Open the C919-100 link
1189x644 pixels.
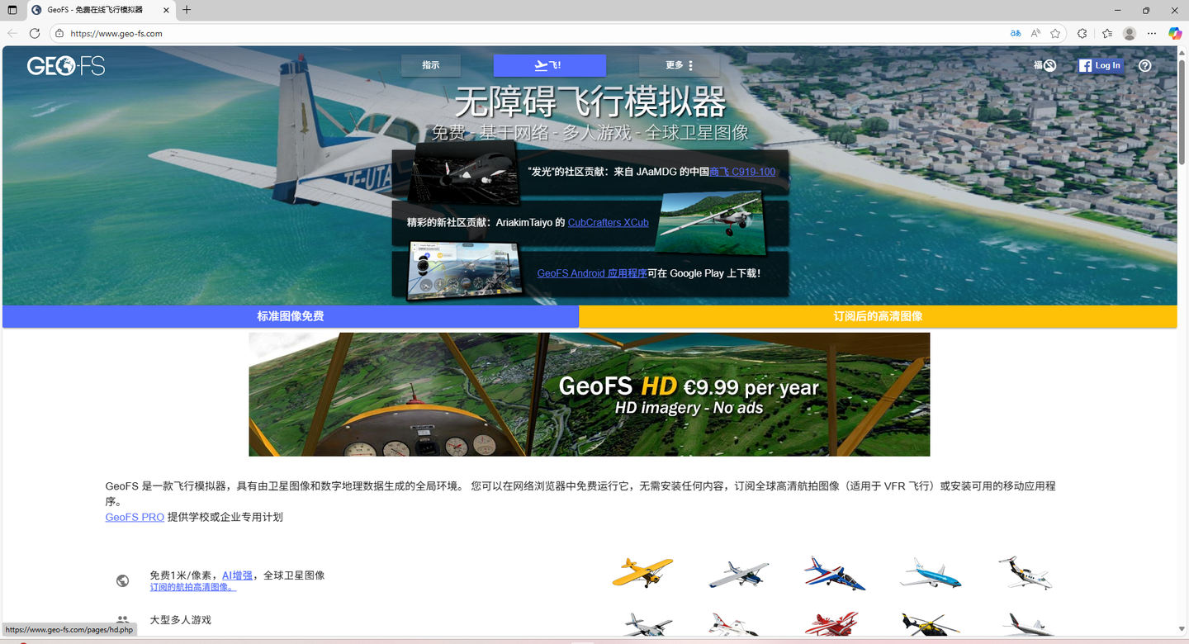tap(742, 172)
